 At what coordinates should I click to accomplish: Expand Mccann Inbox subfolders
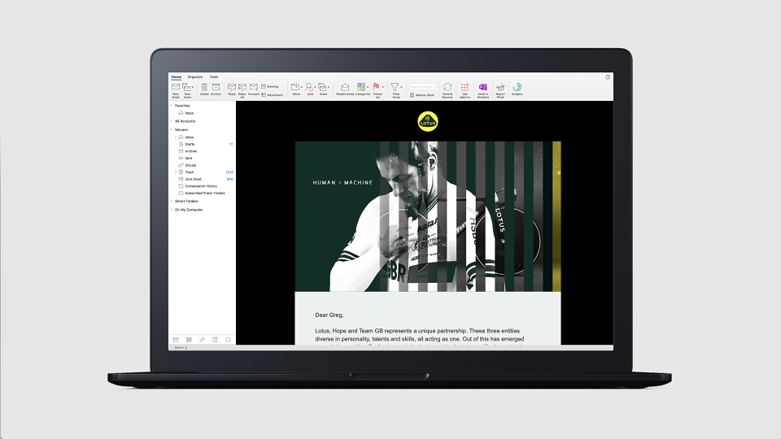(176, 137)
